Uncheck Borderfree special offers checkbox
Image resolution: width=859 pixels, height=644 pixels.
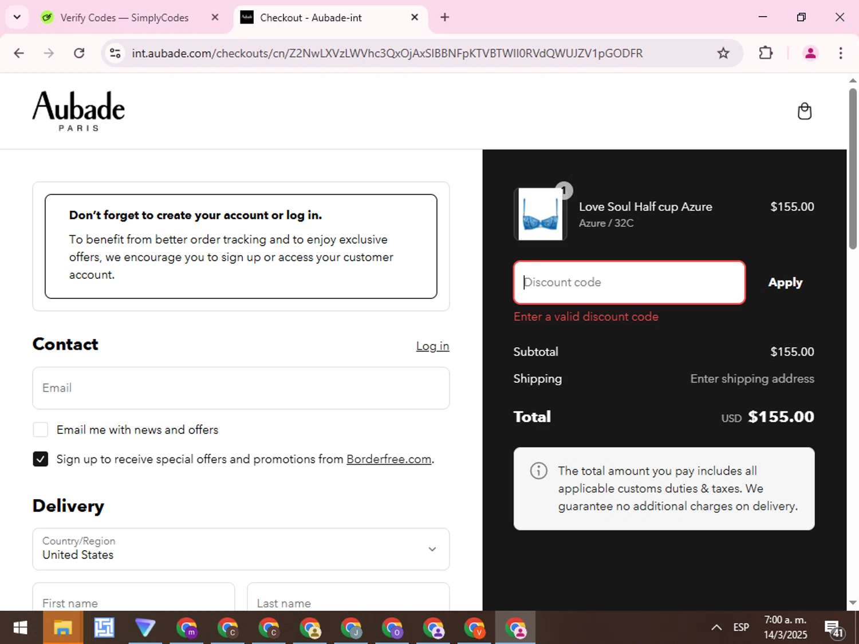pos(41,459)
